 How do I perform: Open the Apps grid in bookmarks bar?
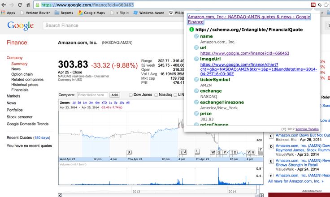click(7, 13)
